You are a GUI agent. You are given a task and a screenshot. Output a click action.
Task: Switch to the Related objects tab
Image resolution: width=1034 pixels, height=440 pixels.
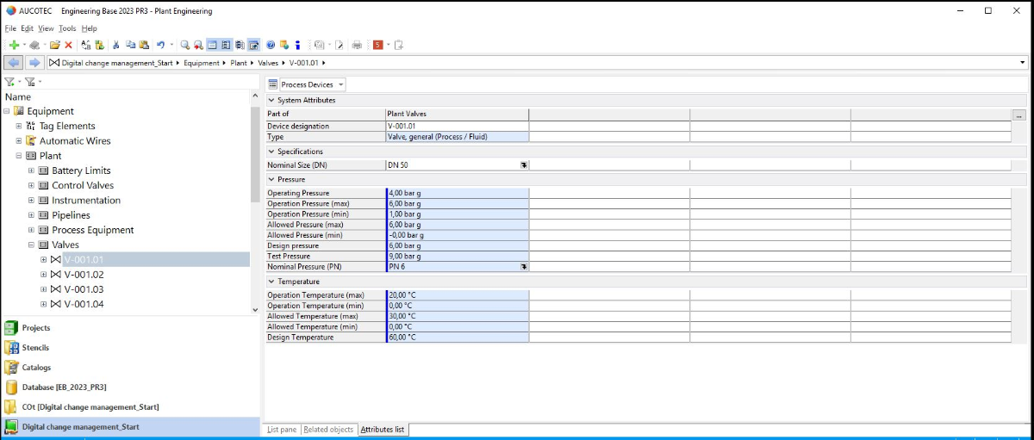point(328,430)
